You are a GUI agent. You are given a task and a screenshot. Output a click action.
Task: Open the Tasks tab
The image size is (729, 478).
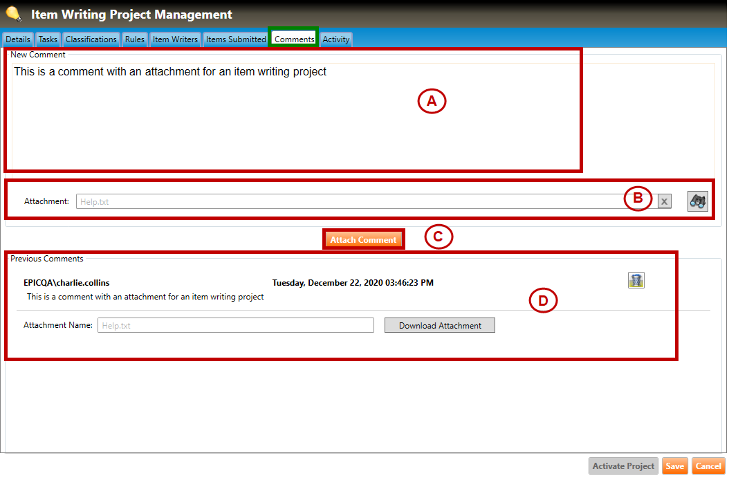pos(48,39)
